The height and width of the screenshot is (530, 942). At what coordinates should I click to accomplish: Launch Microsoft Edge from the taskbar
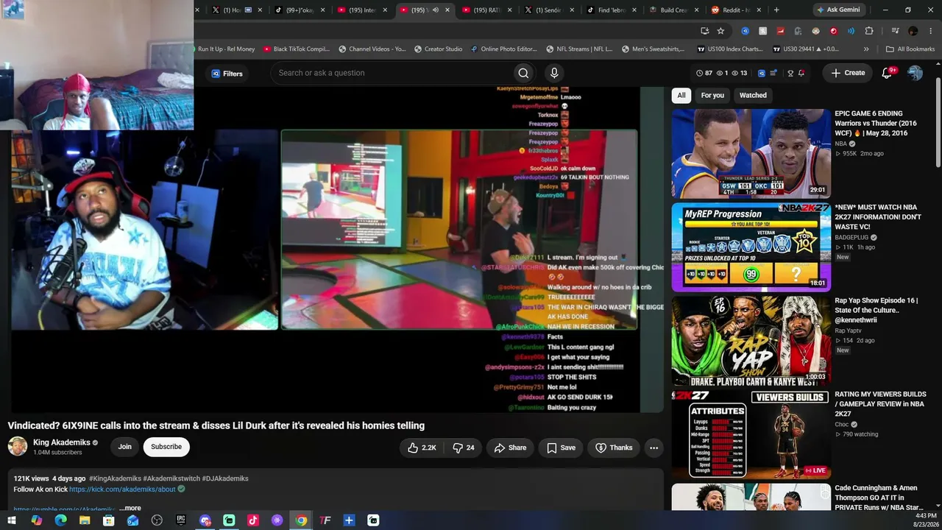(60, 520)
